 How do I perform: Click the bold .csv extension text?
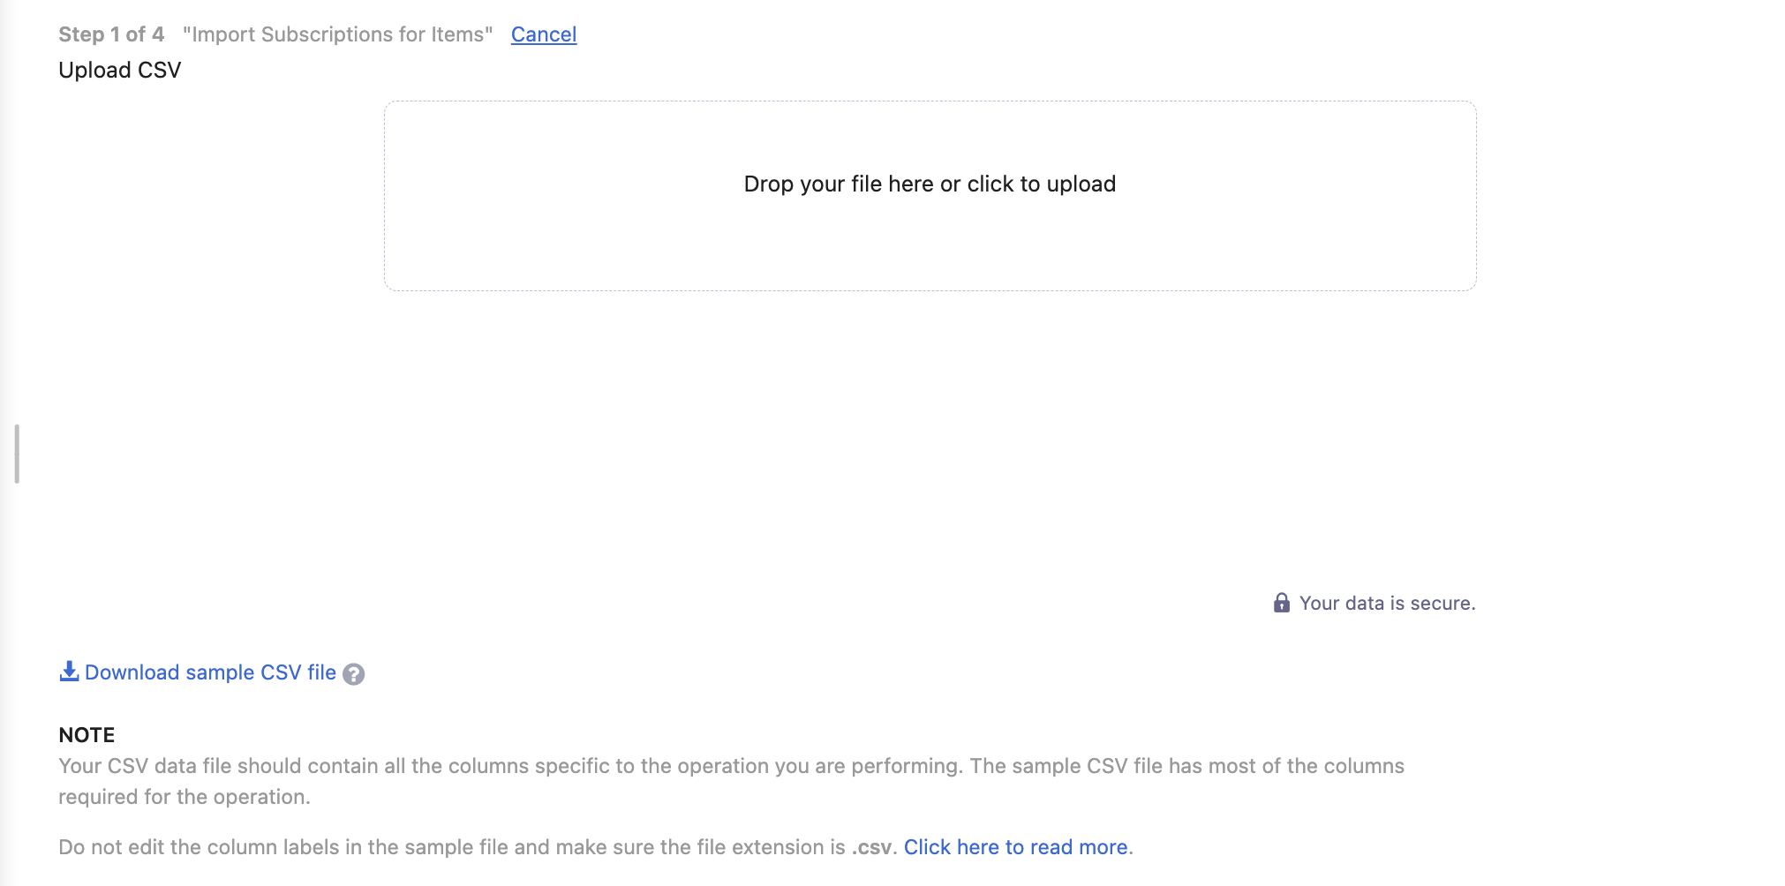tap(871, 847)
